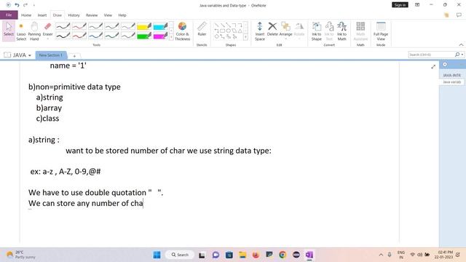This screenshot has width=466, height=262.
Task: Convert with Ink to Math
Action: coord(341,31)
